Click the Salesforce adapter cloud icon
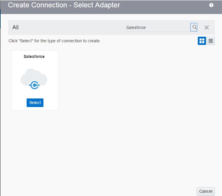This screenshot has width=222, height=196. click(34, 79)
